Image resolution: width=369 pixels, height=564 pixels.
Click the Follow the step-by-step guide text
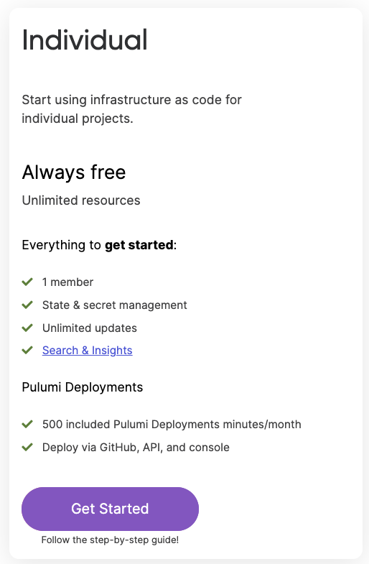pyautogui.click(x=110, y=540)
